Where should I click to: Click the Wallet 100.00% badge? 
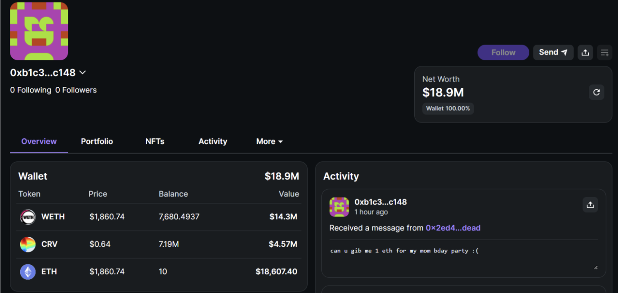[x=448, y=109]
